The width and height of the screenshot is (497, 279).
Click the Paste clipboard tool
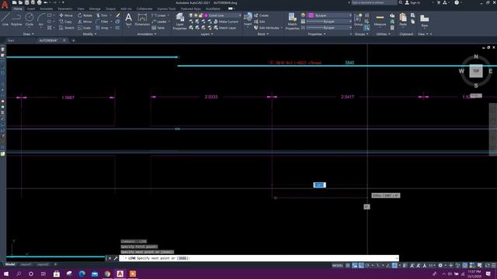click(x=403, y=19)
